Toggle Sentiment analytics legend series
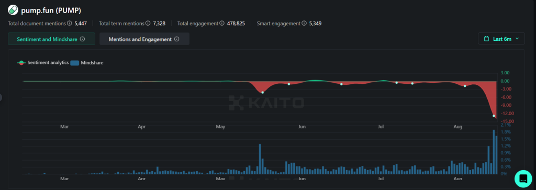Viewport: 536px width, 190px height. 43,63
